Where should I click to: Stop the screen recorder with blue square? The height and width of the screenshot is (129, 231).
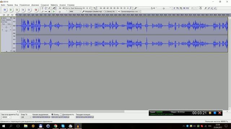215,113
